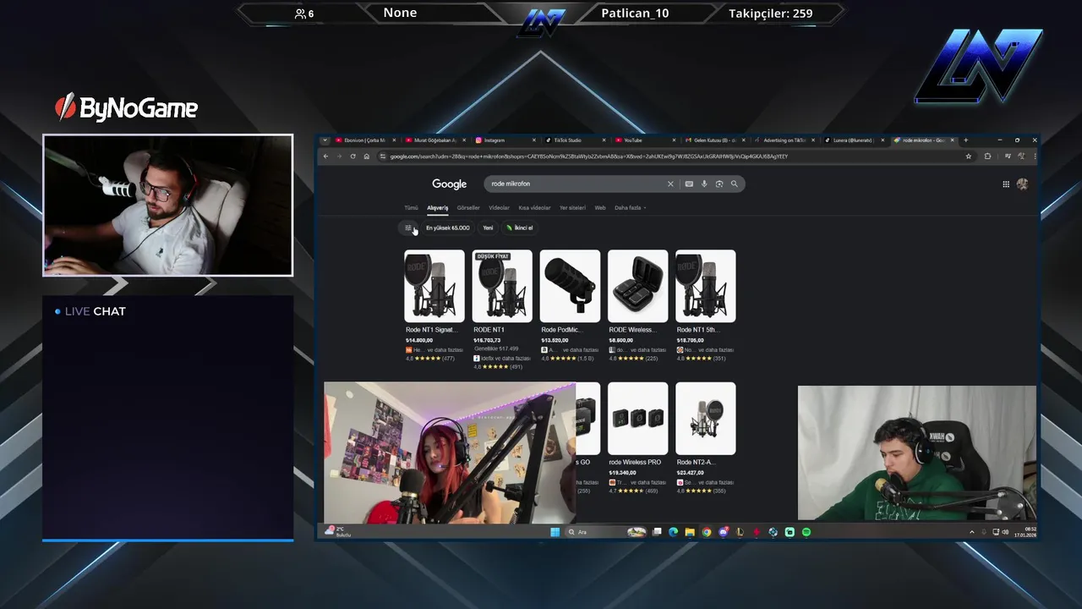Switch to the Instagram browser tab

coord(505,140)
